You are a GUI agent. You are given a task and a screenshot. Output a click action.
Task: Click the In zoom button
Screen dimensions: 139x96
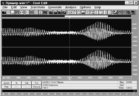click(16, 83)
